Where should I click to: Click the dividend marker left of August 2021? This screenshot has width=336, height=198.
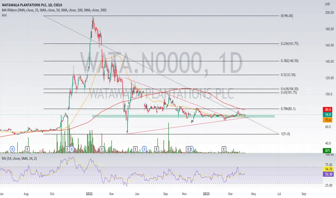[x=12, y=149]
